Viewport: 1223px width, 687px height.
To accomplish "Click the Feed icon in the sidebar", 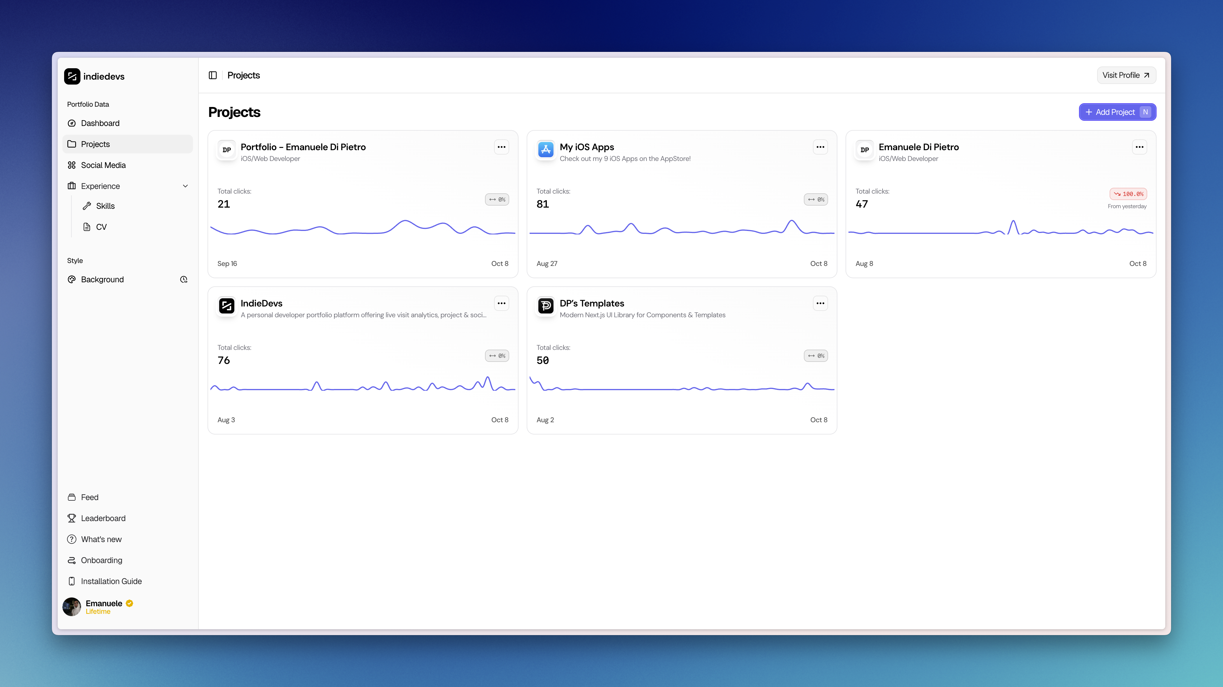I will tap(72, 497).
